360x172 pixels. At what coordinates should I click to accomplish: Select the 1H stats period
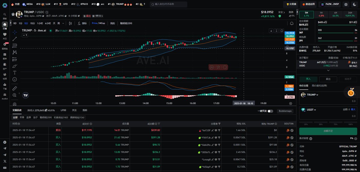coord(321,14)
